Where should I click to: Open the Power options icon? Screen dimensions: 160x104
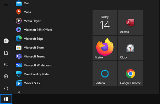coord(6,88)
